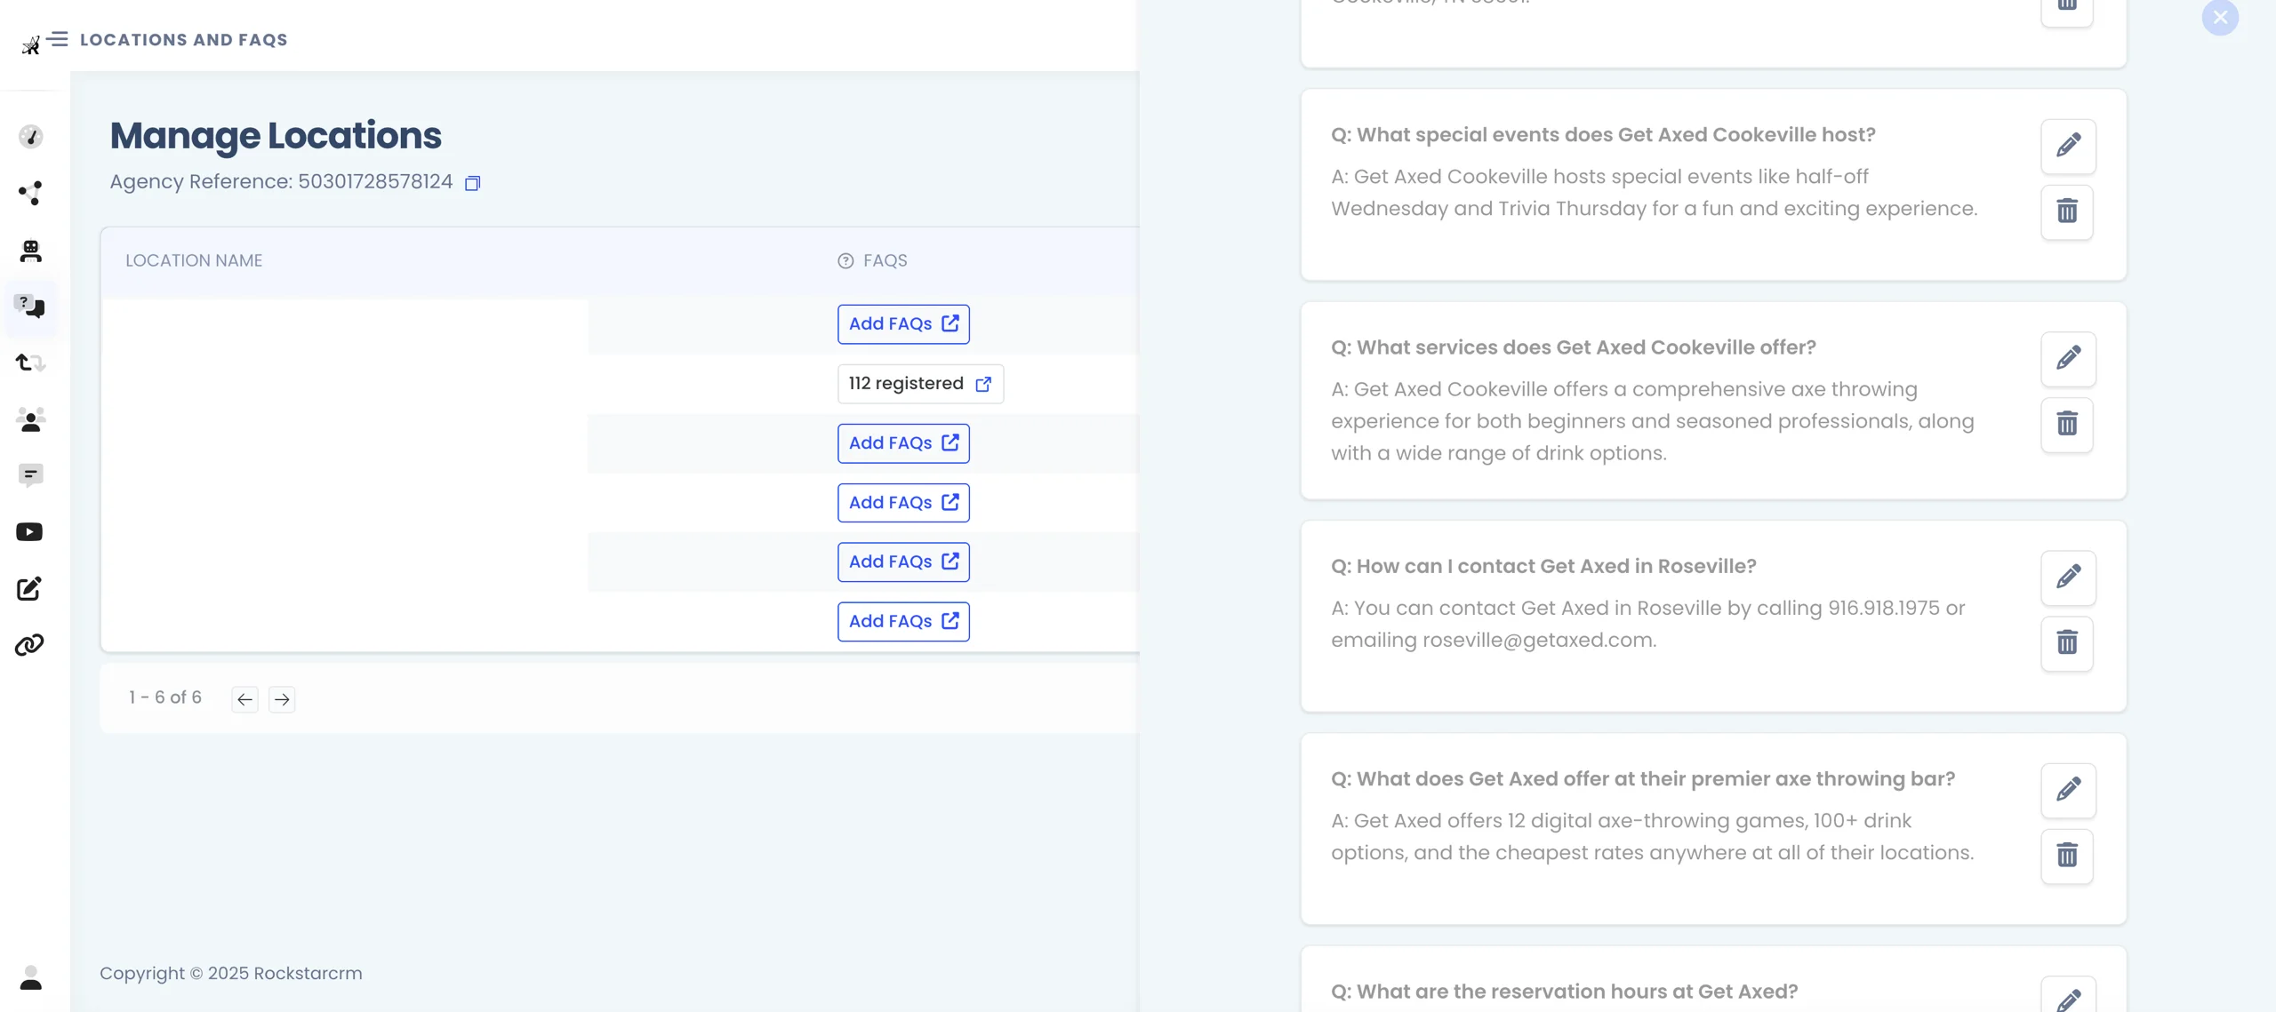Open the repost arrows section

pos(31,363)
